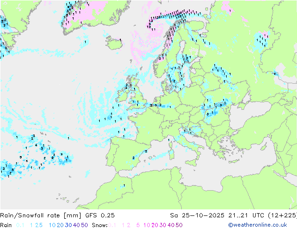
Task: Click the "Sa 25-10-2025" date text
Action: [197, 215]
